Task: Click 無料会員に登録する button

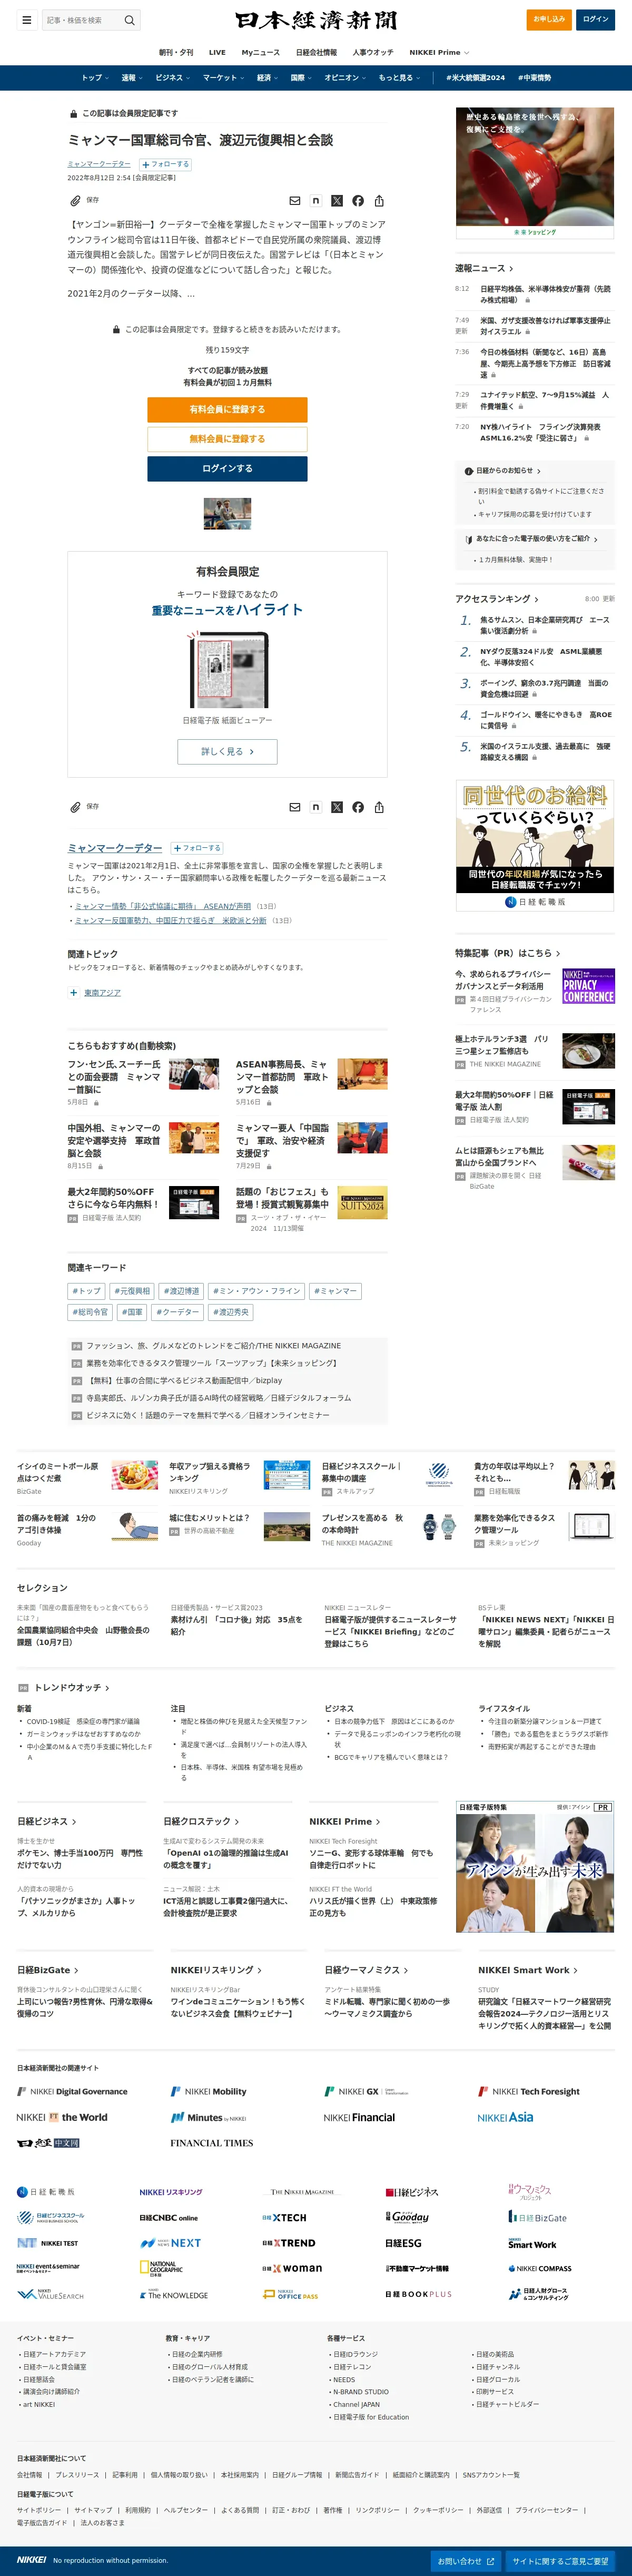Action: [227, 439]
